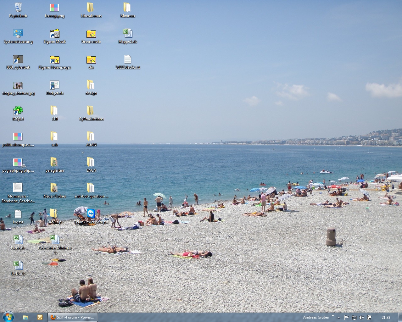The height and width of the screenshot is (322, 402).
Task: Switch to SciFi-Forum Firefox taskbar window
Action: click(73, 317)
